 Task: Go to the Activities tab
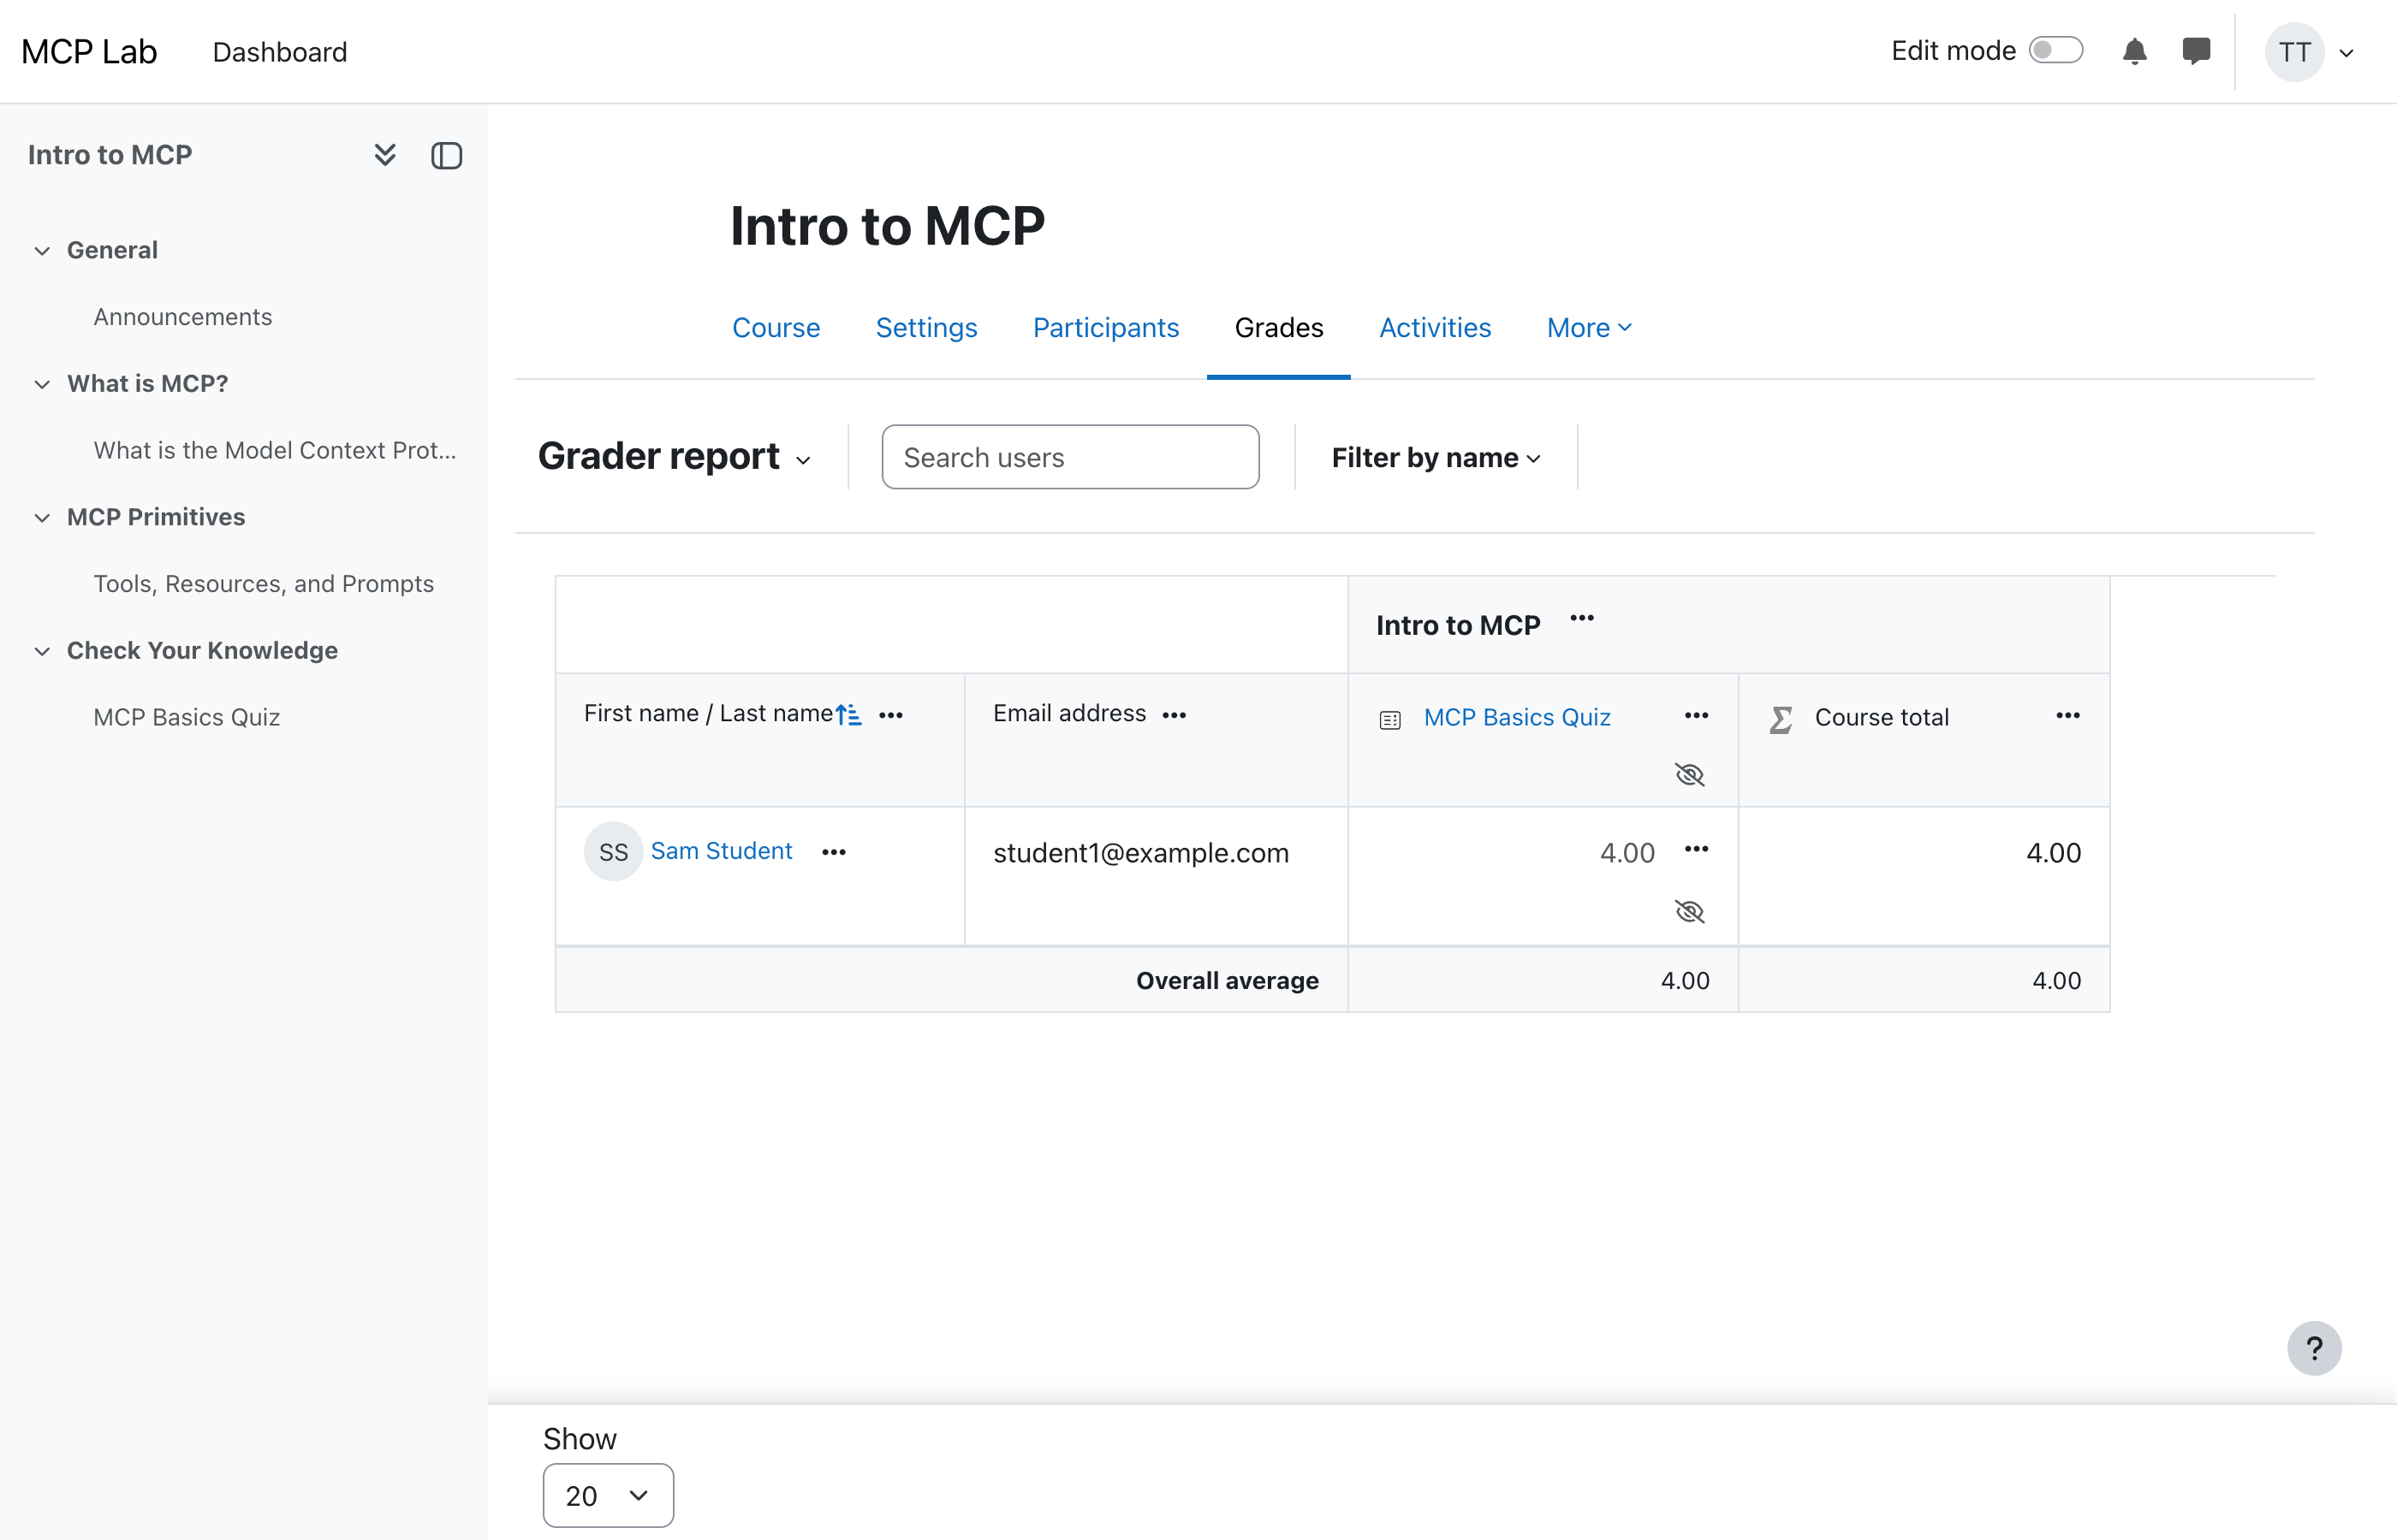1435,328
